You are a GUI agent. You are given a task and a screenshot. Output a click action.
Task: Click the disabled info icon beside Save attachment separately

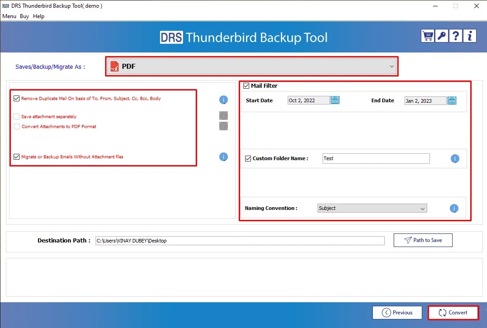[x=223, y=115]
